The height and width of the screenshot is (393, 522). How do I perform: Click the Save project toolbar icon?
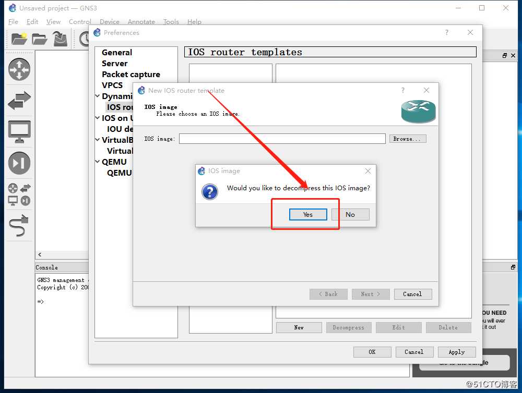(60, 39)
